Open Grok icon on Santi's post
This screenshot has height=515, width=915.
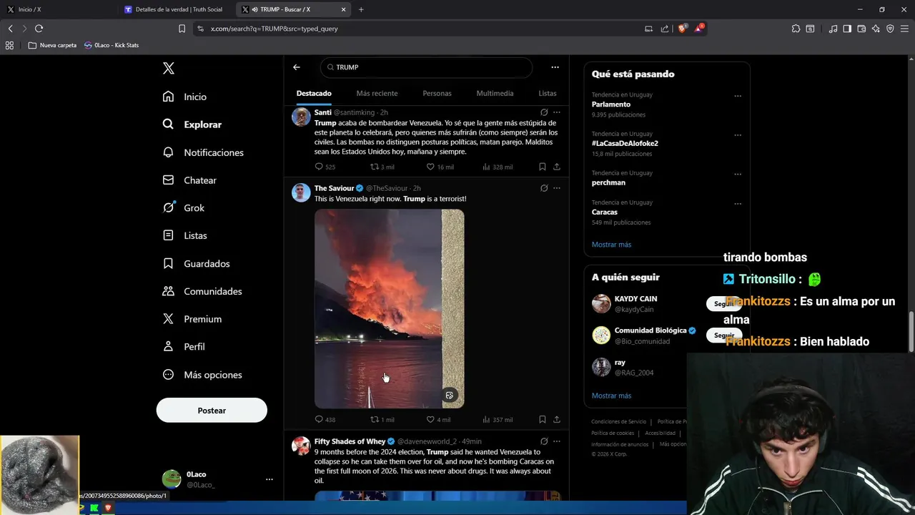point(544,112)
